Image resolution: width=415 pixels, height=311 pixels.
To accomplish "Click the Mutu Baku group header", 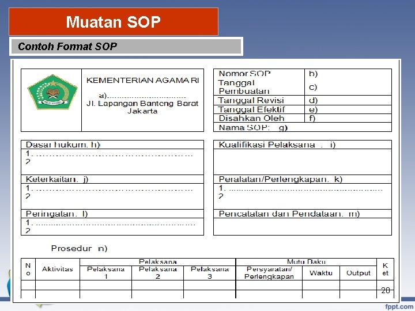I will point(306,262).
